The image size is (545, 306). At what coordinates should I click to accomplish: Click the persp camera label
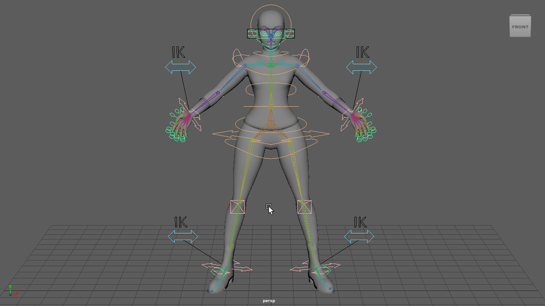point(269,301)
